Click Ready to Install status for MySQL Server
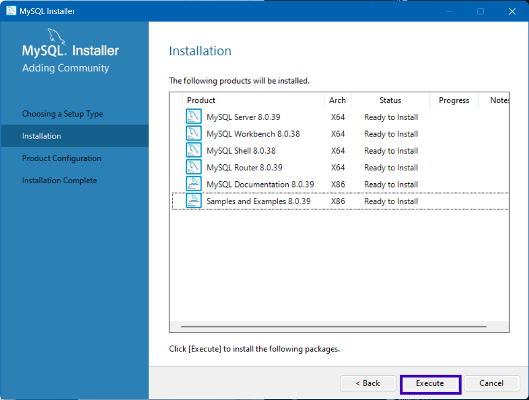Viewport: 529px width, 400px height. point(391,117)
